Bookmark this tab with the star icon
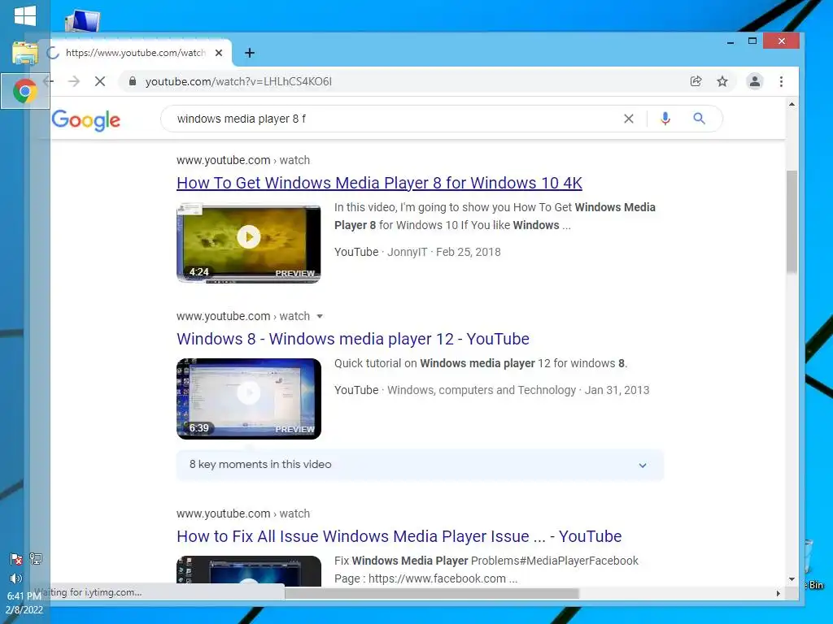Screen dimensions: 833x624 tap(722, 81)
